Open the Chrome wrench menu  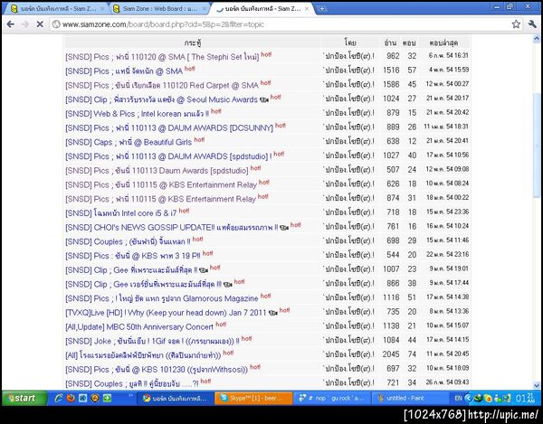(532, 24)
